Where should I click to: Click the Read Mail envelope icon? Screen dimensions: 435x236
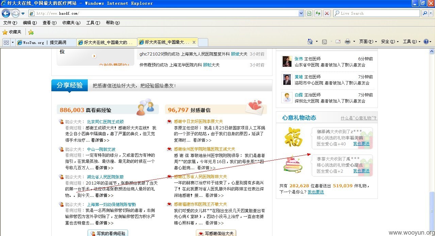coord(338,42)
